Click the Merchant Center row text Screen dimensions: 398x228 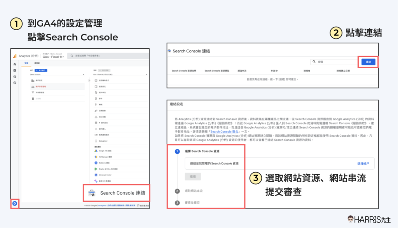(105, 175)
